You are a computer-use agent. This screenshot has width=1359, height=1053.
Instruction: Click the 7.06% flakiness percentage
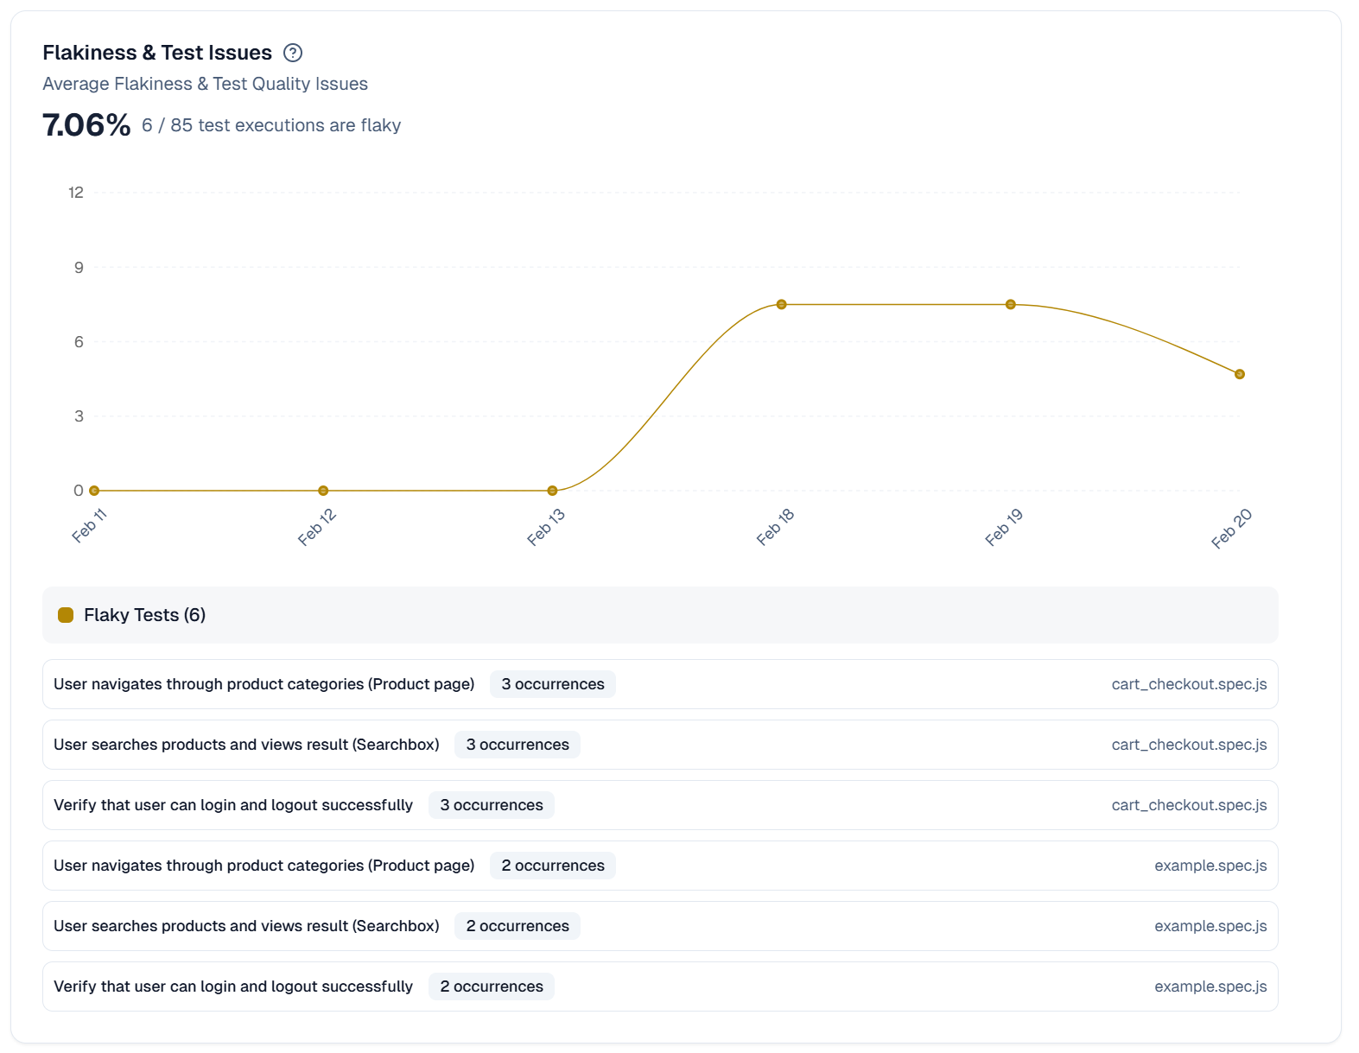tap(86, 125)
